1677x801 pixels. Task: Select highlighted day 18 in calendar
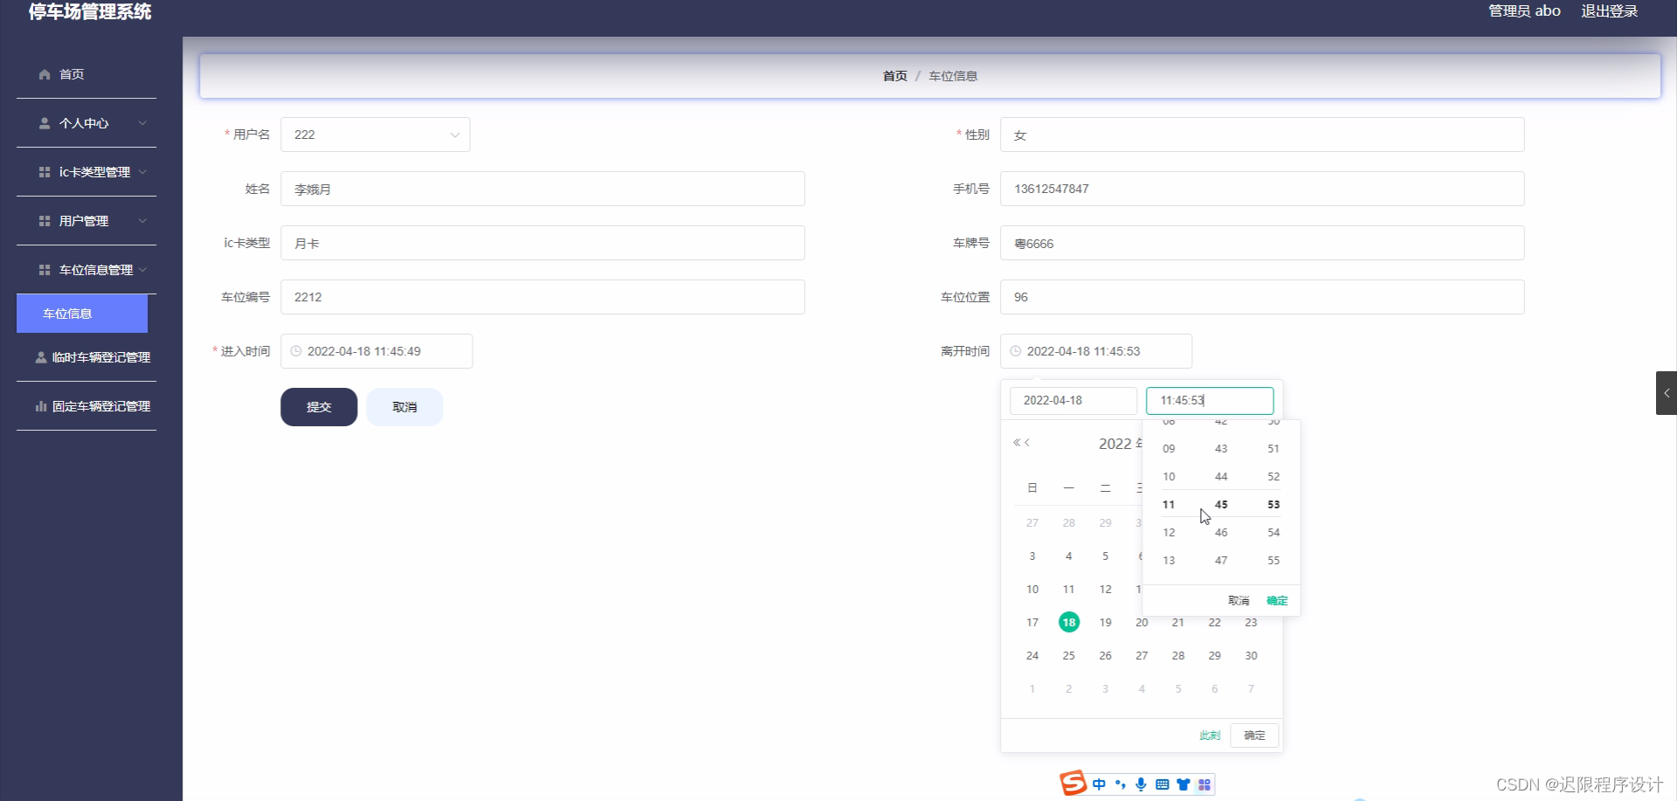pyautogui.click(x=1068, y=622)
